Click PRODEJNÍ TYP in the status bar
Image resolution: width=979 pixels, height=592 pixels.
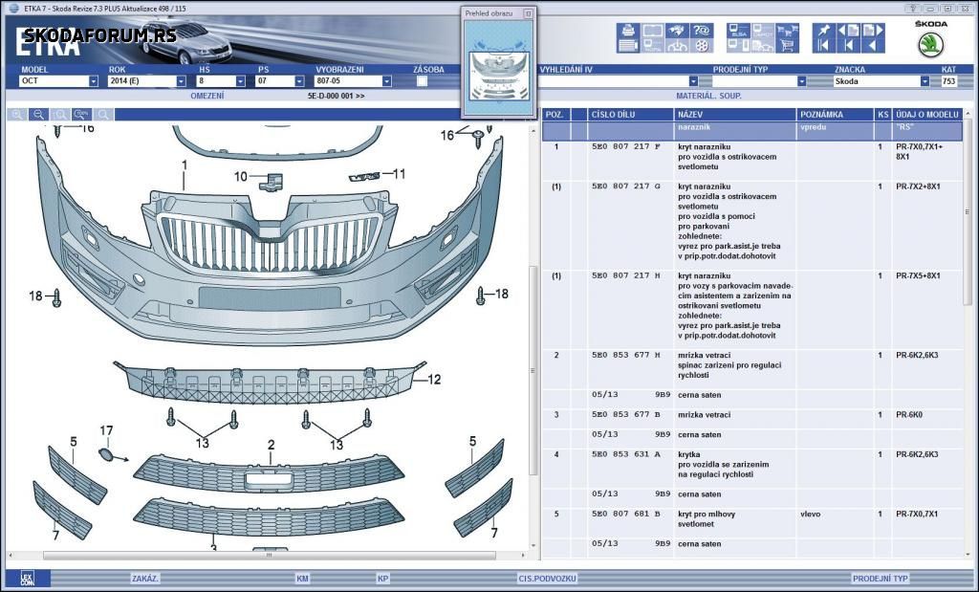(x=881, y=579)
